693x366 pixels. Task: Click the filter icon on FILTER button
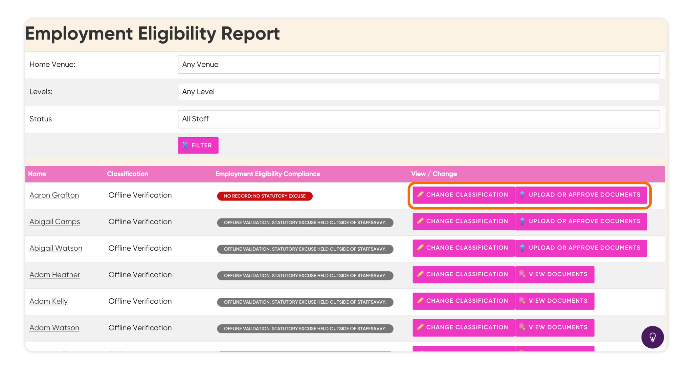(x=185, y=145)
